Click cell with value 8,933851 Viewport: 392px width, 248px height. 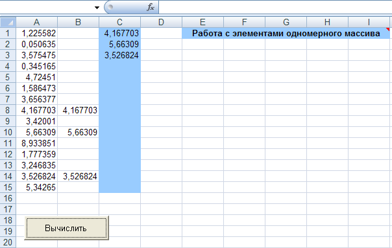[37, 143]
